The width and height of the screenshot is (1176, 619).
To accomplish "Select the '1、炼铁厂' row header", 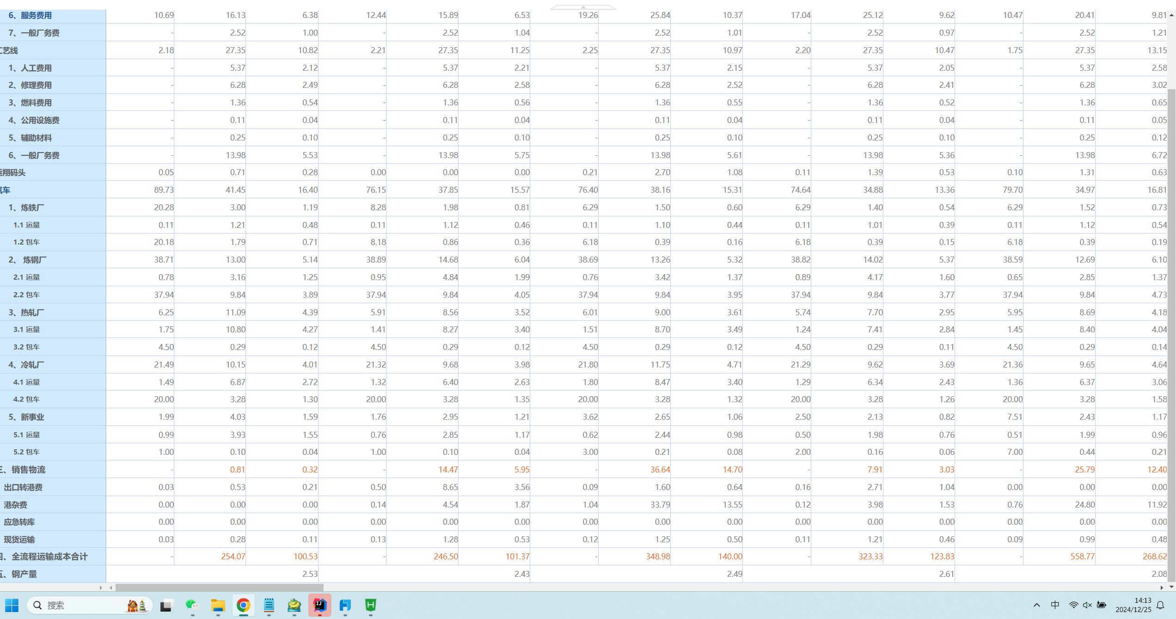I will click(53, 208).
